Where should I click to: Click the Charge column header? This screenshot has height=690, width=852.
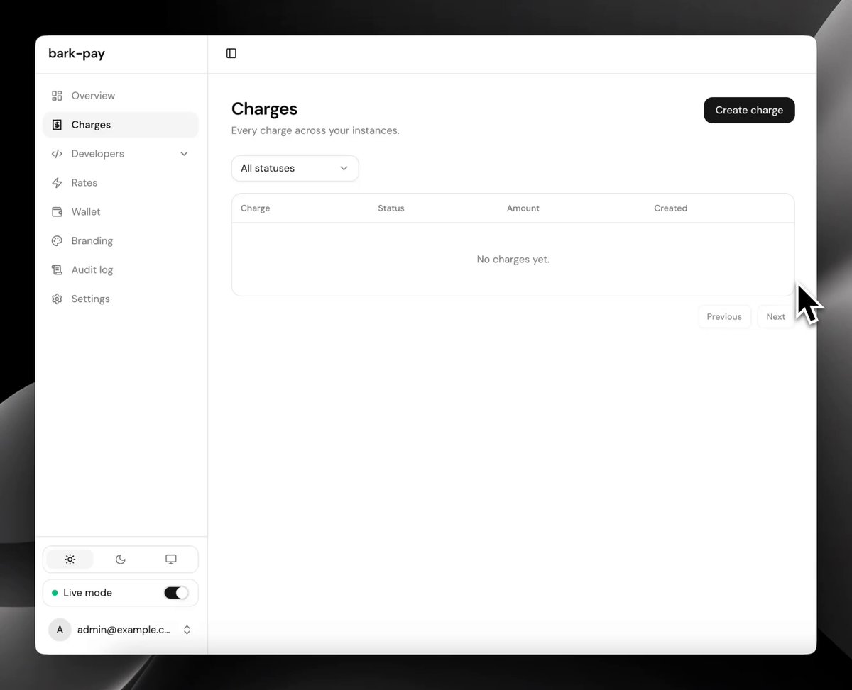click(256, 208)
